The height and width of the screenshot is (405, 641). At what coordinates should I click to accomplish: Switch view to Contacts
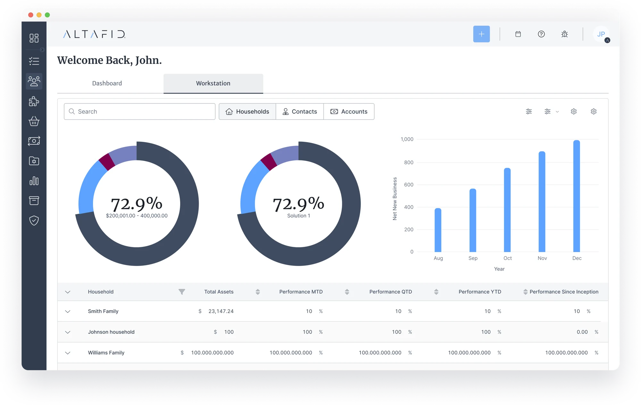(x=300, y=111)
